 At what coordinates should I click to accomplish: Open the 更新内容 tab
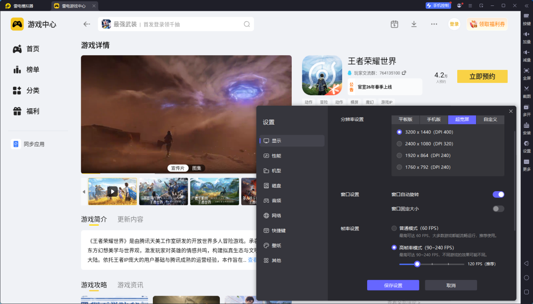130,219
